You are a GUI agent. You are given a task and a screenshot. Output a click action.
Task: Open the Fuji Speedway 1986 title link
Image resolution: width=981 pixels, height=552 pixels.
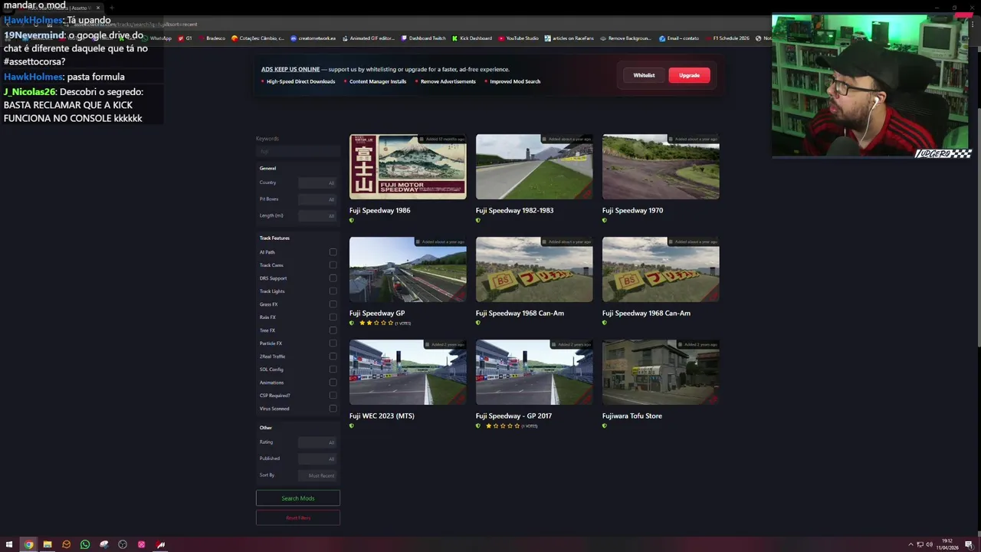[x=379, y=210]
